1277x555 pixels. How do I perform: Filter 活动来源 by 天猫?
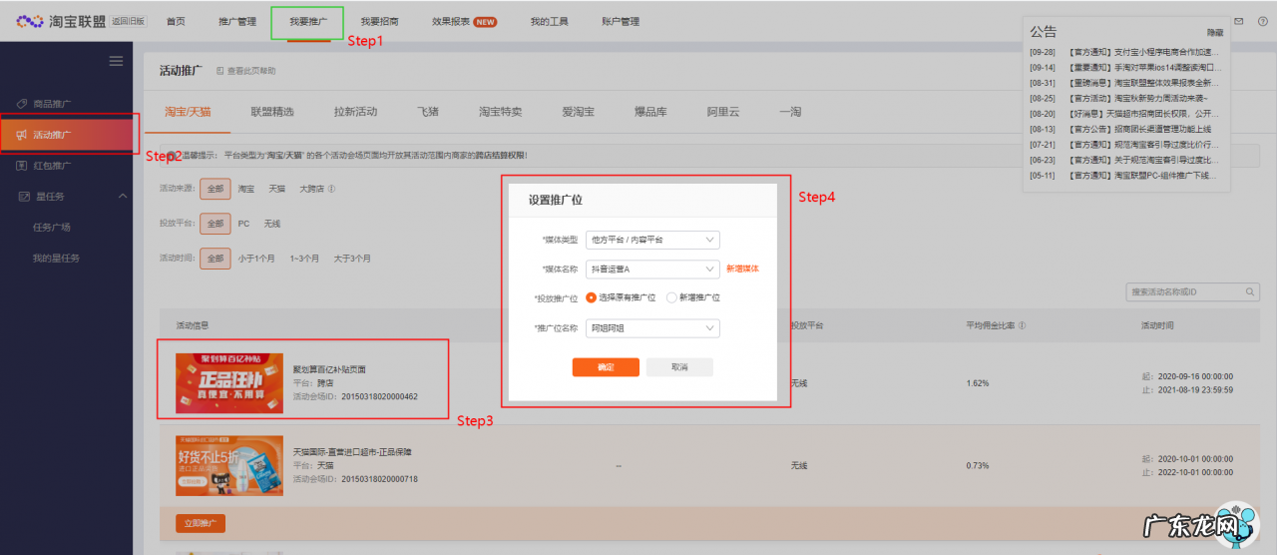tap(276, 189)
